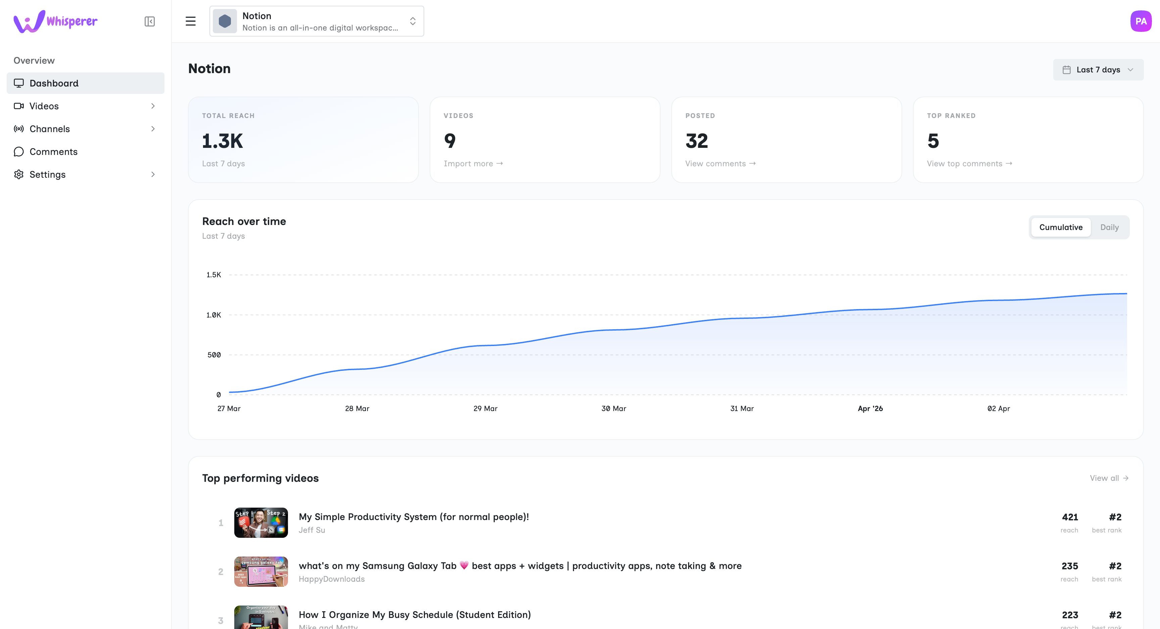Click the Notion workspace hexagon icon
The image size is (1160, 629).
point(225,21)
